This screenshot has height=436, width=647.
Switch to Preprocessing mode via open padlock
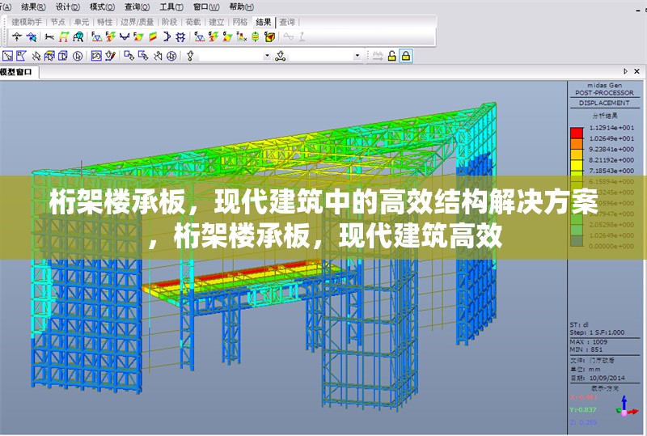[391, 56]
